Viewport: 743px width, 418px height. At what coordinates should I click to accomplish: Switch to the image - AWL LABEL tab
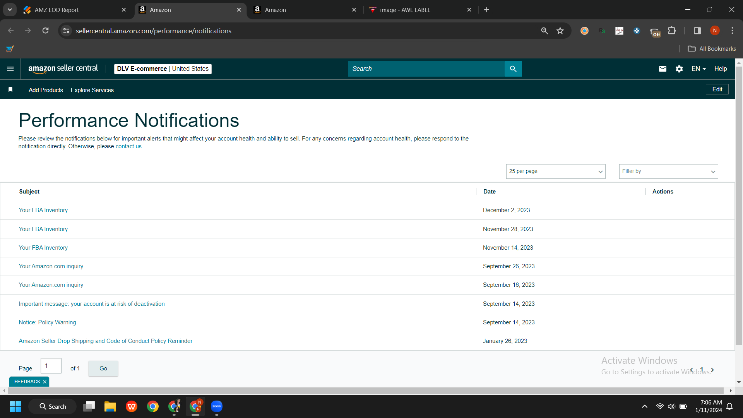click(420, 10)
